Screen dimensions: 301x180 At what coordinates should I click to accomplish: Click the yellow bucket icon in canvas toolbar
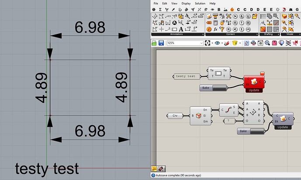[x=235, y=43]
